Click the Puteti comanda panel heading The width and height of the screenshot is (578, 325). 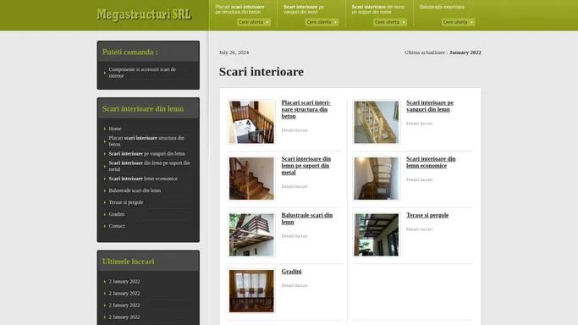tap(130, 52)
